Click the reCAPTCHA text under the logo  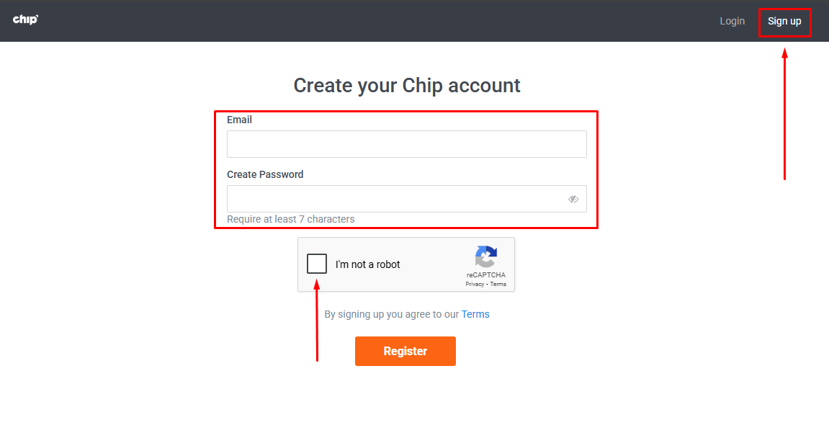486,275
